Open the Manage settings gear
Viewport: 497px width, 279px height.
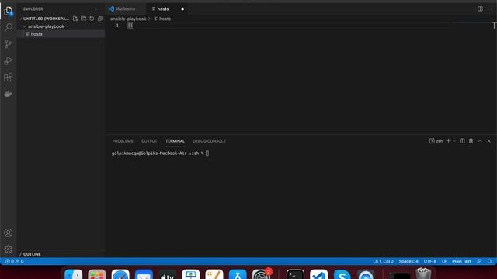coord(9,250)
